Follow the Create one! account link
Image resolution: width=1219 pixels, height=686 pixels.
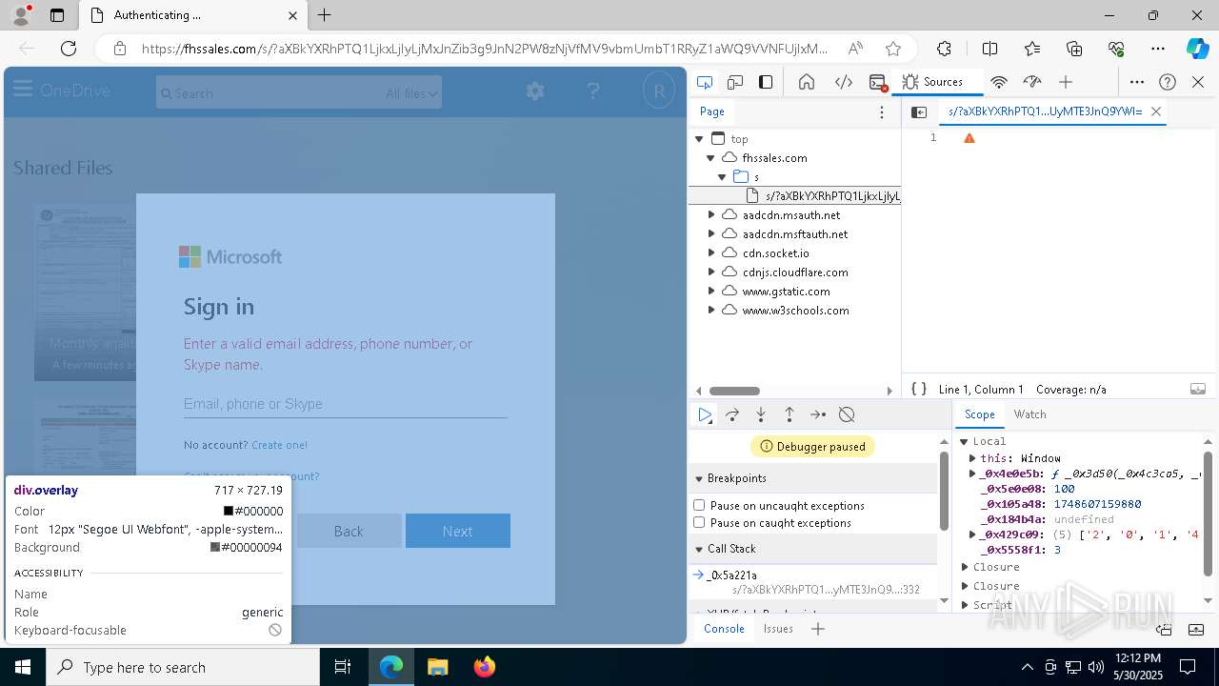click(x=279, y=445)
